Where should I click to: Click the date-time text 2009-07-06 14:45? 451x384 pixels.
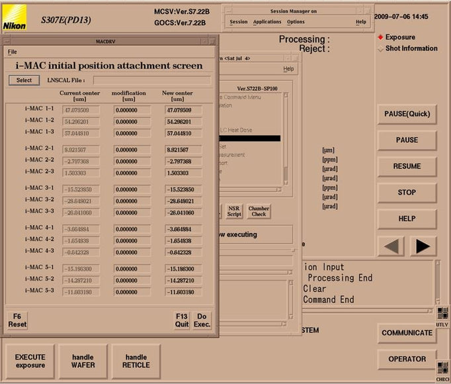click(x=401, y=17)
